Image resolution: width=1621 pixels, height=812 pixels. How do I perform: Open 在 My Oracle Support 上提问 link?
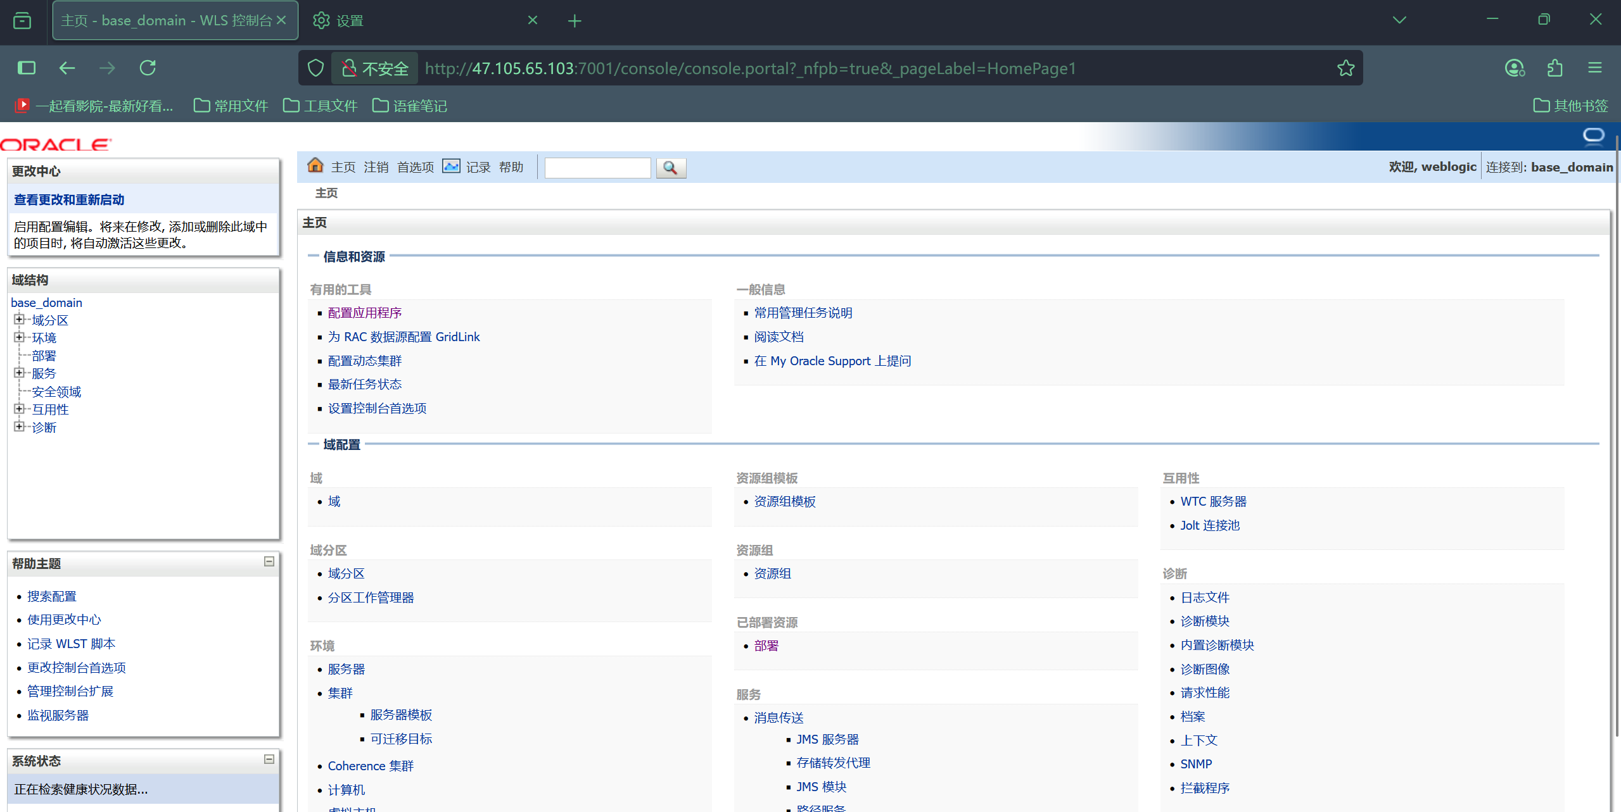[832, 361]
